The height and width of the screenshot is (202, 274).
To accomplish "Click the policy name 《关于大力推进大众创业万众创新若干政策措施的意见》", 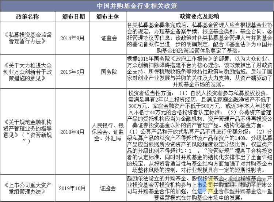I will click(x=28, y=72).
